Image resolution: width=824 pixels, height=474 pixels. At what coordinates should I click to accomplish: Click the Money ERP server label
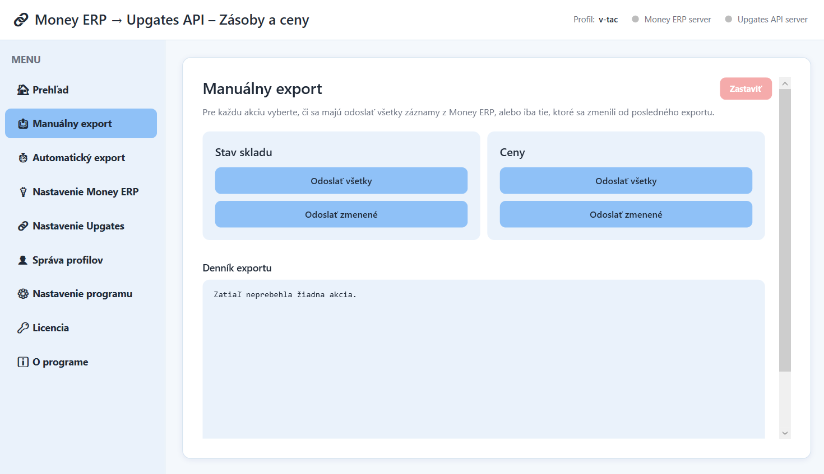678,20
